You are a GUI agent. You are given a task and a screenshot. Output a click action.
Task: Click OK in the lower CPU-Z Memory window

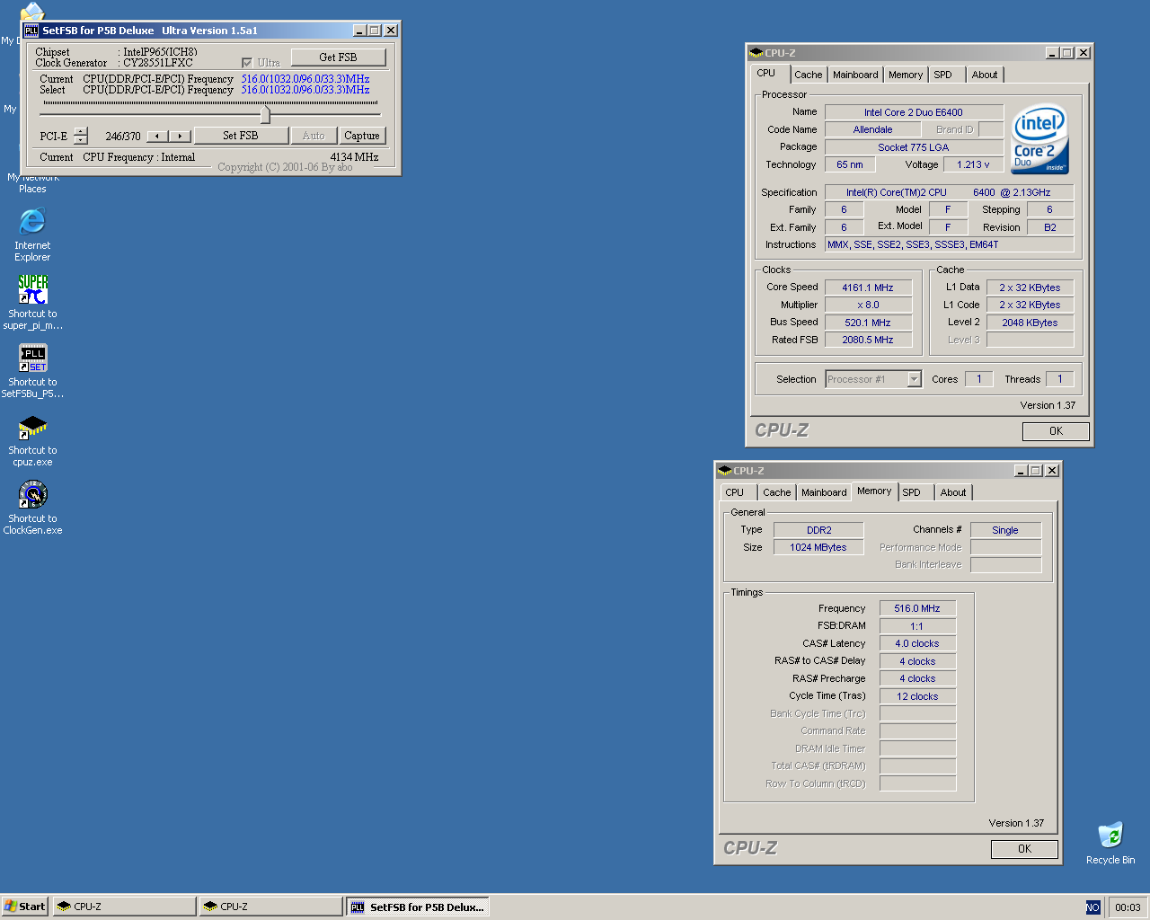(x=1024, y=849)
